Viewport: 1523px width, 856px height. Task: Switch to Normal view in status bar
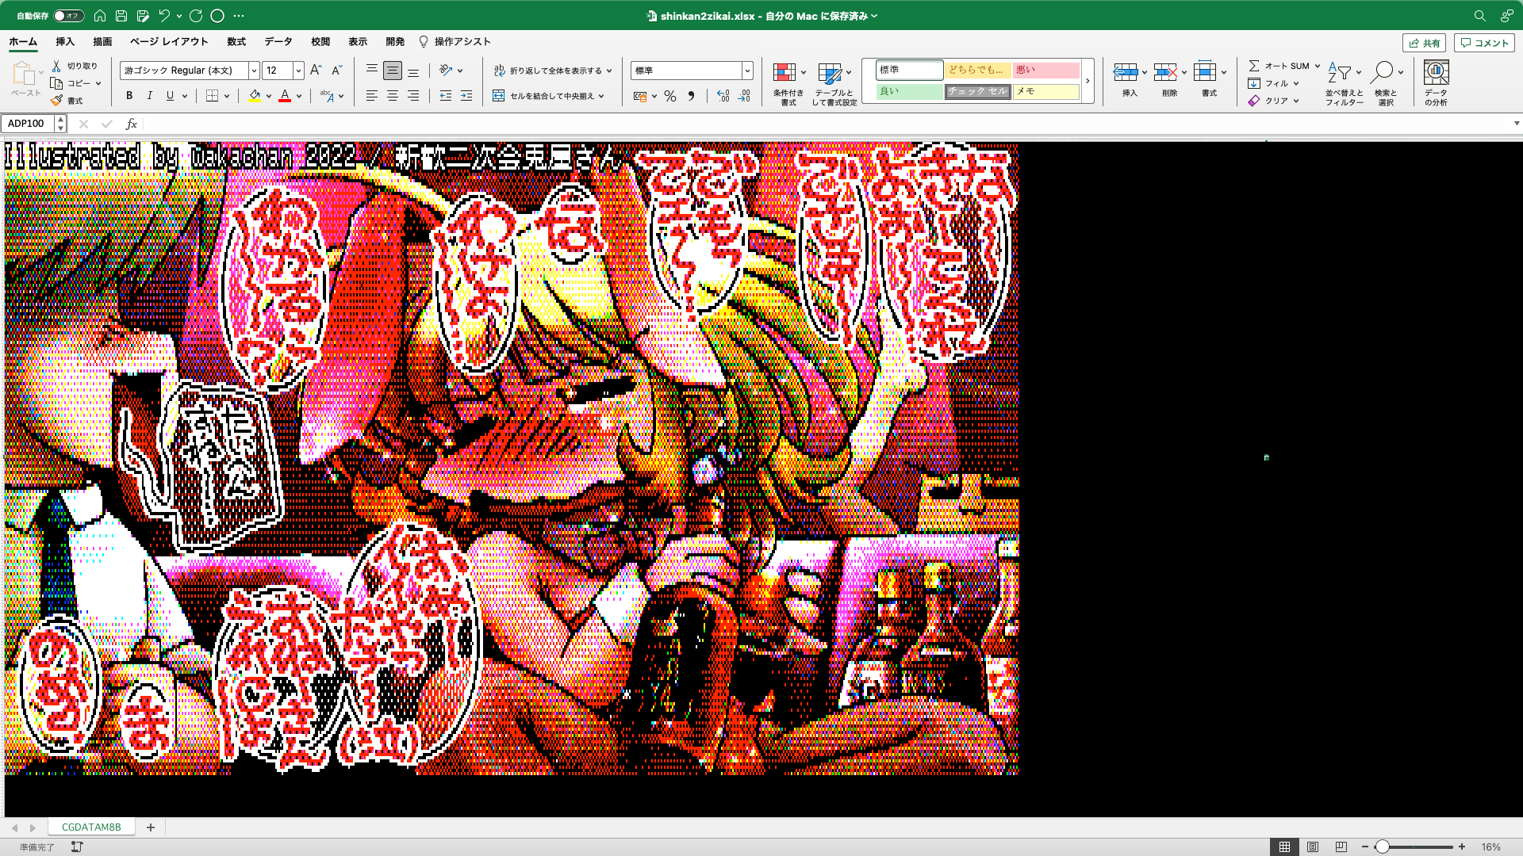point(1284,847)
